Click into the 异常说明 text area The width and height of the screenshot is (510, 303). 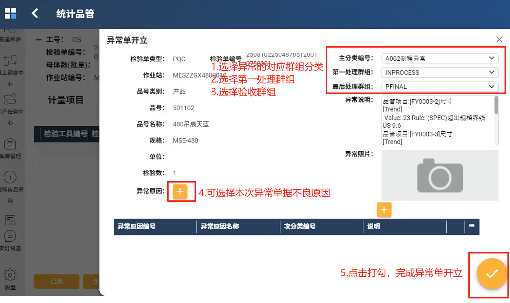438,121
